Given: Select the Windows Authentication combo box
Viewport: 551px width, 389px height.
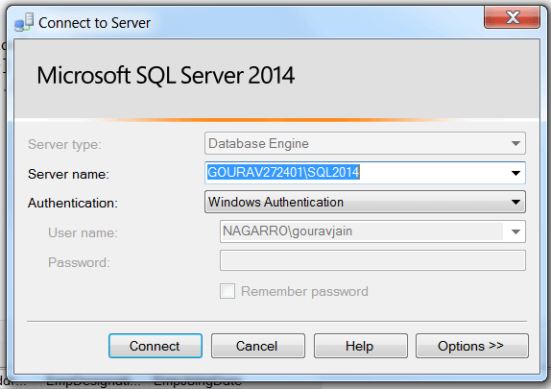Looking at the screenshot, I should (365, 203).
